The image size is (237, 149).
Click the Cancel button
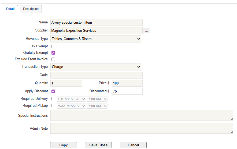[133, 145]
